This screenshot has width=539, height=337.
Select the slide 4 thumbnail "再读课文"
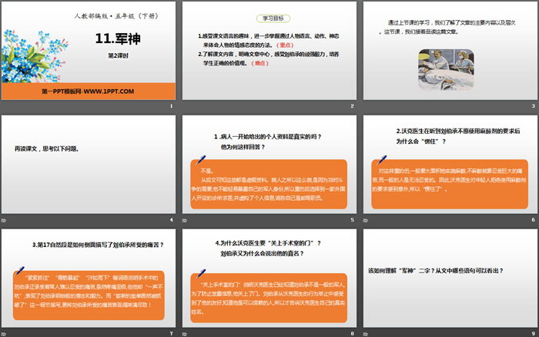coord(89,164)
